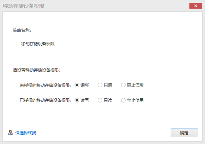This screenshot has height=144, width=205.
Task: Open the 请选择终端 link
Action: [26, 133]
